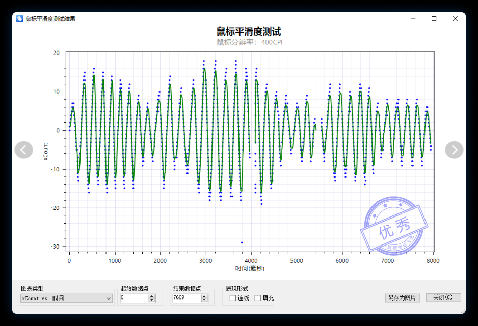This screenshot has height=326, width=478.
Task: Focus the 起始数据点 input field
Action: (x=135, y=298)
